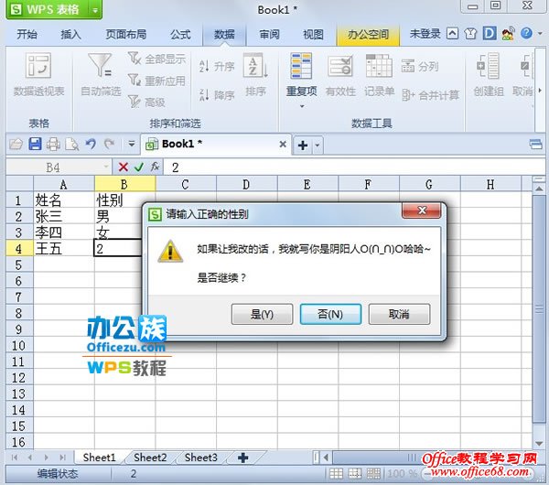Close the 请输入正确的性别 dialog
Image resolution: width=549 pixels, height=485 pixels.
pyautogui.click(x=422, y=210)
